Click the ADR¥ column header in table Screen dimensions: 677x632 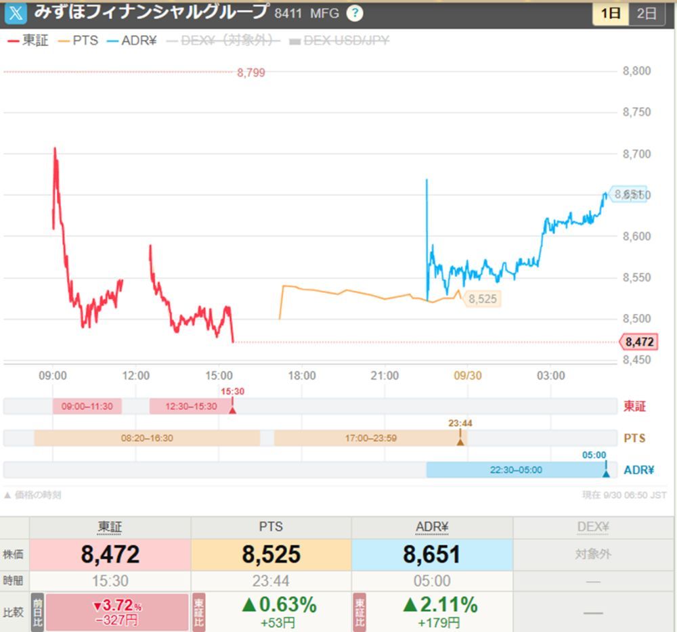click(x=432, y=527)
